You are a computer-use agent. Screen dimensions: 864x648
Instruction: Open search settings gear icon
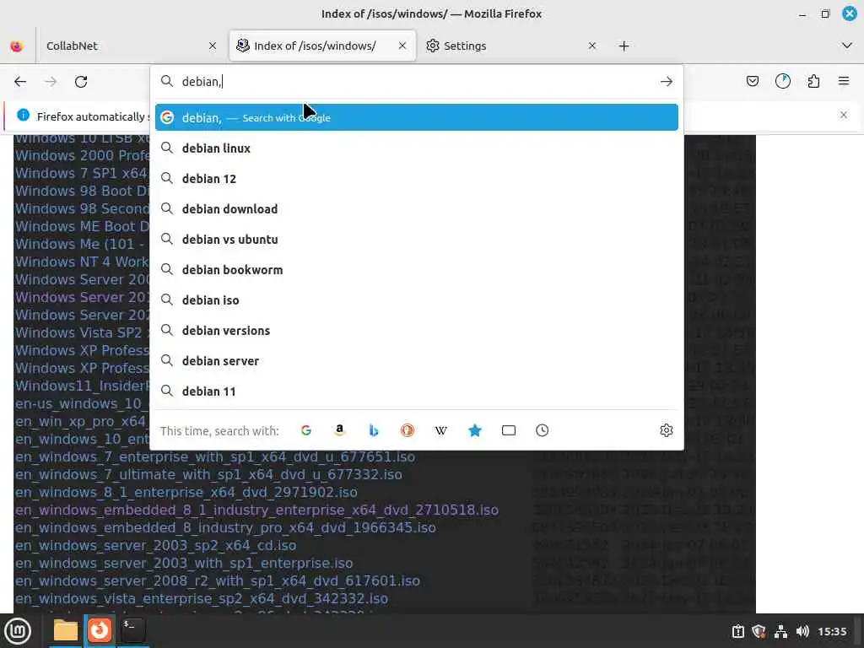click(x=667, y=430)
